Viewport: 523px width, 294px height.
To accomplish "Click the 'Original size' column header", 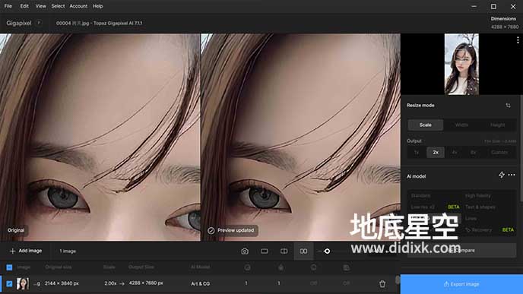I will click(x=59, y=267).
